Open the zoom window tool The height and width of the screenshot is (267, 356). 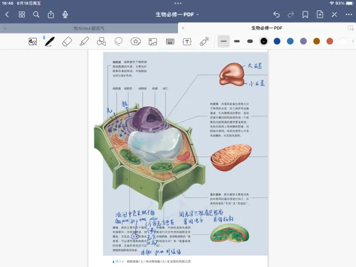[33, 41]
